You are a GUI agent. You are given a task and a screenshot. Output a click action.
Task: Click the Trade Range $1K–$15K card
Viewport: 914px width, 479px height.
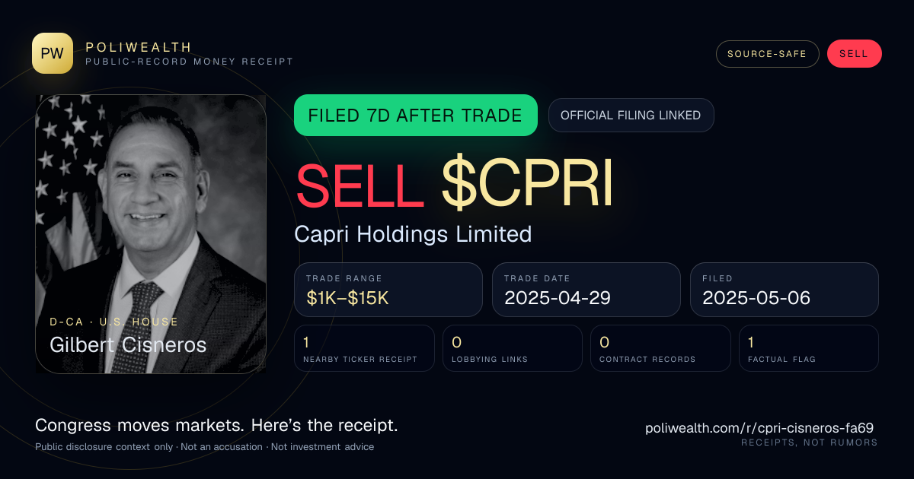click(x=388, y=290)
